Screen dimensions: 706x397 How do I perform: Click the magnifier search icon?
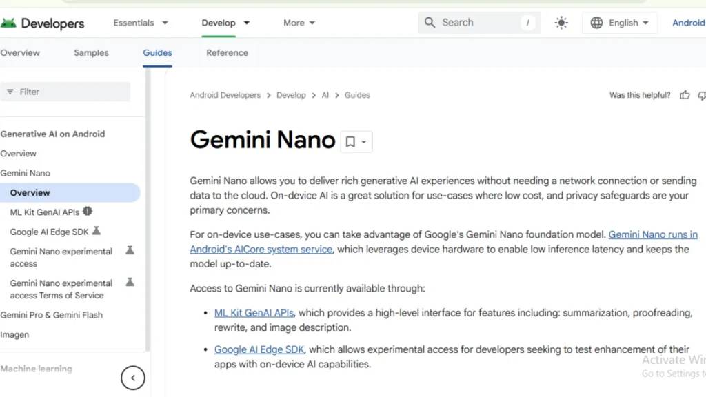click(x=430, y=23)
